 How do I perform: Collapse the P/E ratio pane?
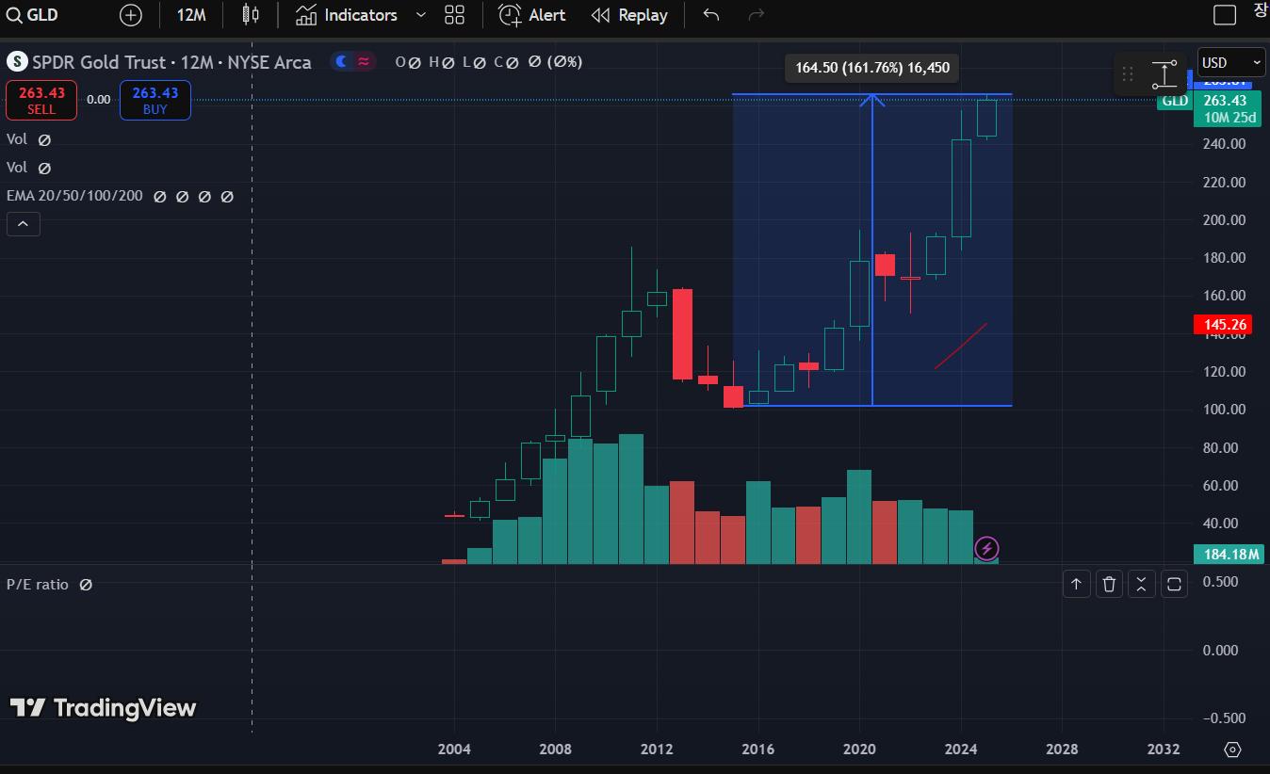1141,585
